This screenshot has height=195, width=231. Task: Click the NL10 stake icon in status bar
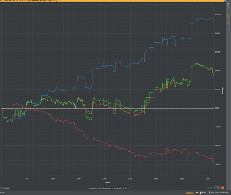tap(201, 193)
